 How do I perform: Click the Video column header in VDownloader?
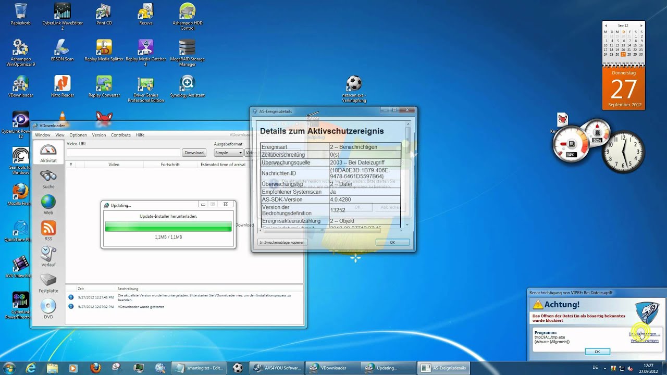coord(114,165)
